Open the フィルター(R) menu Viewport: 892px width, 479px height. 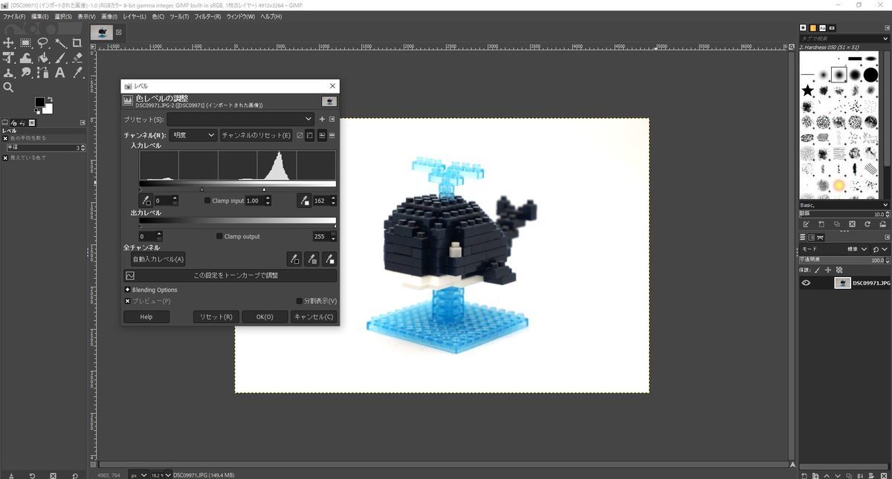point(207,16)
